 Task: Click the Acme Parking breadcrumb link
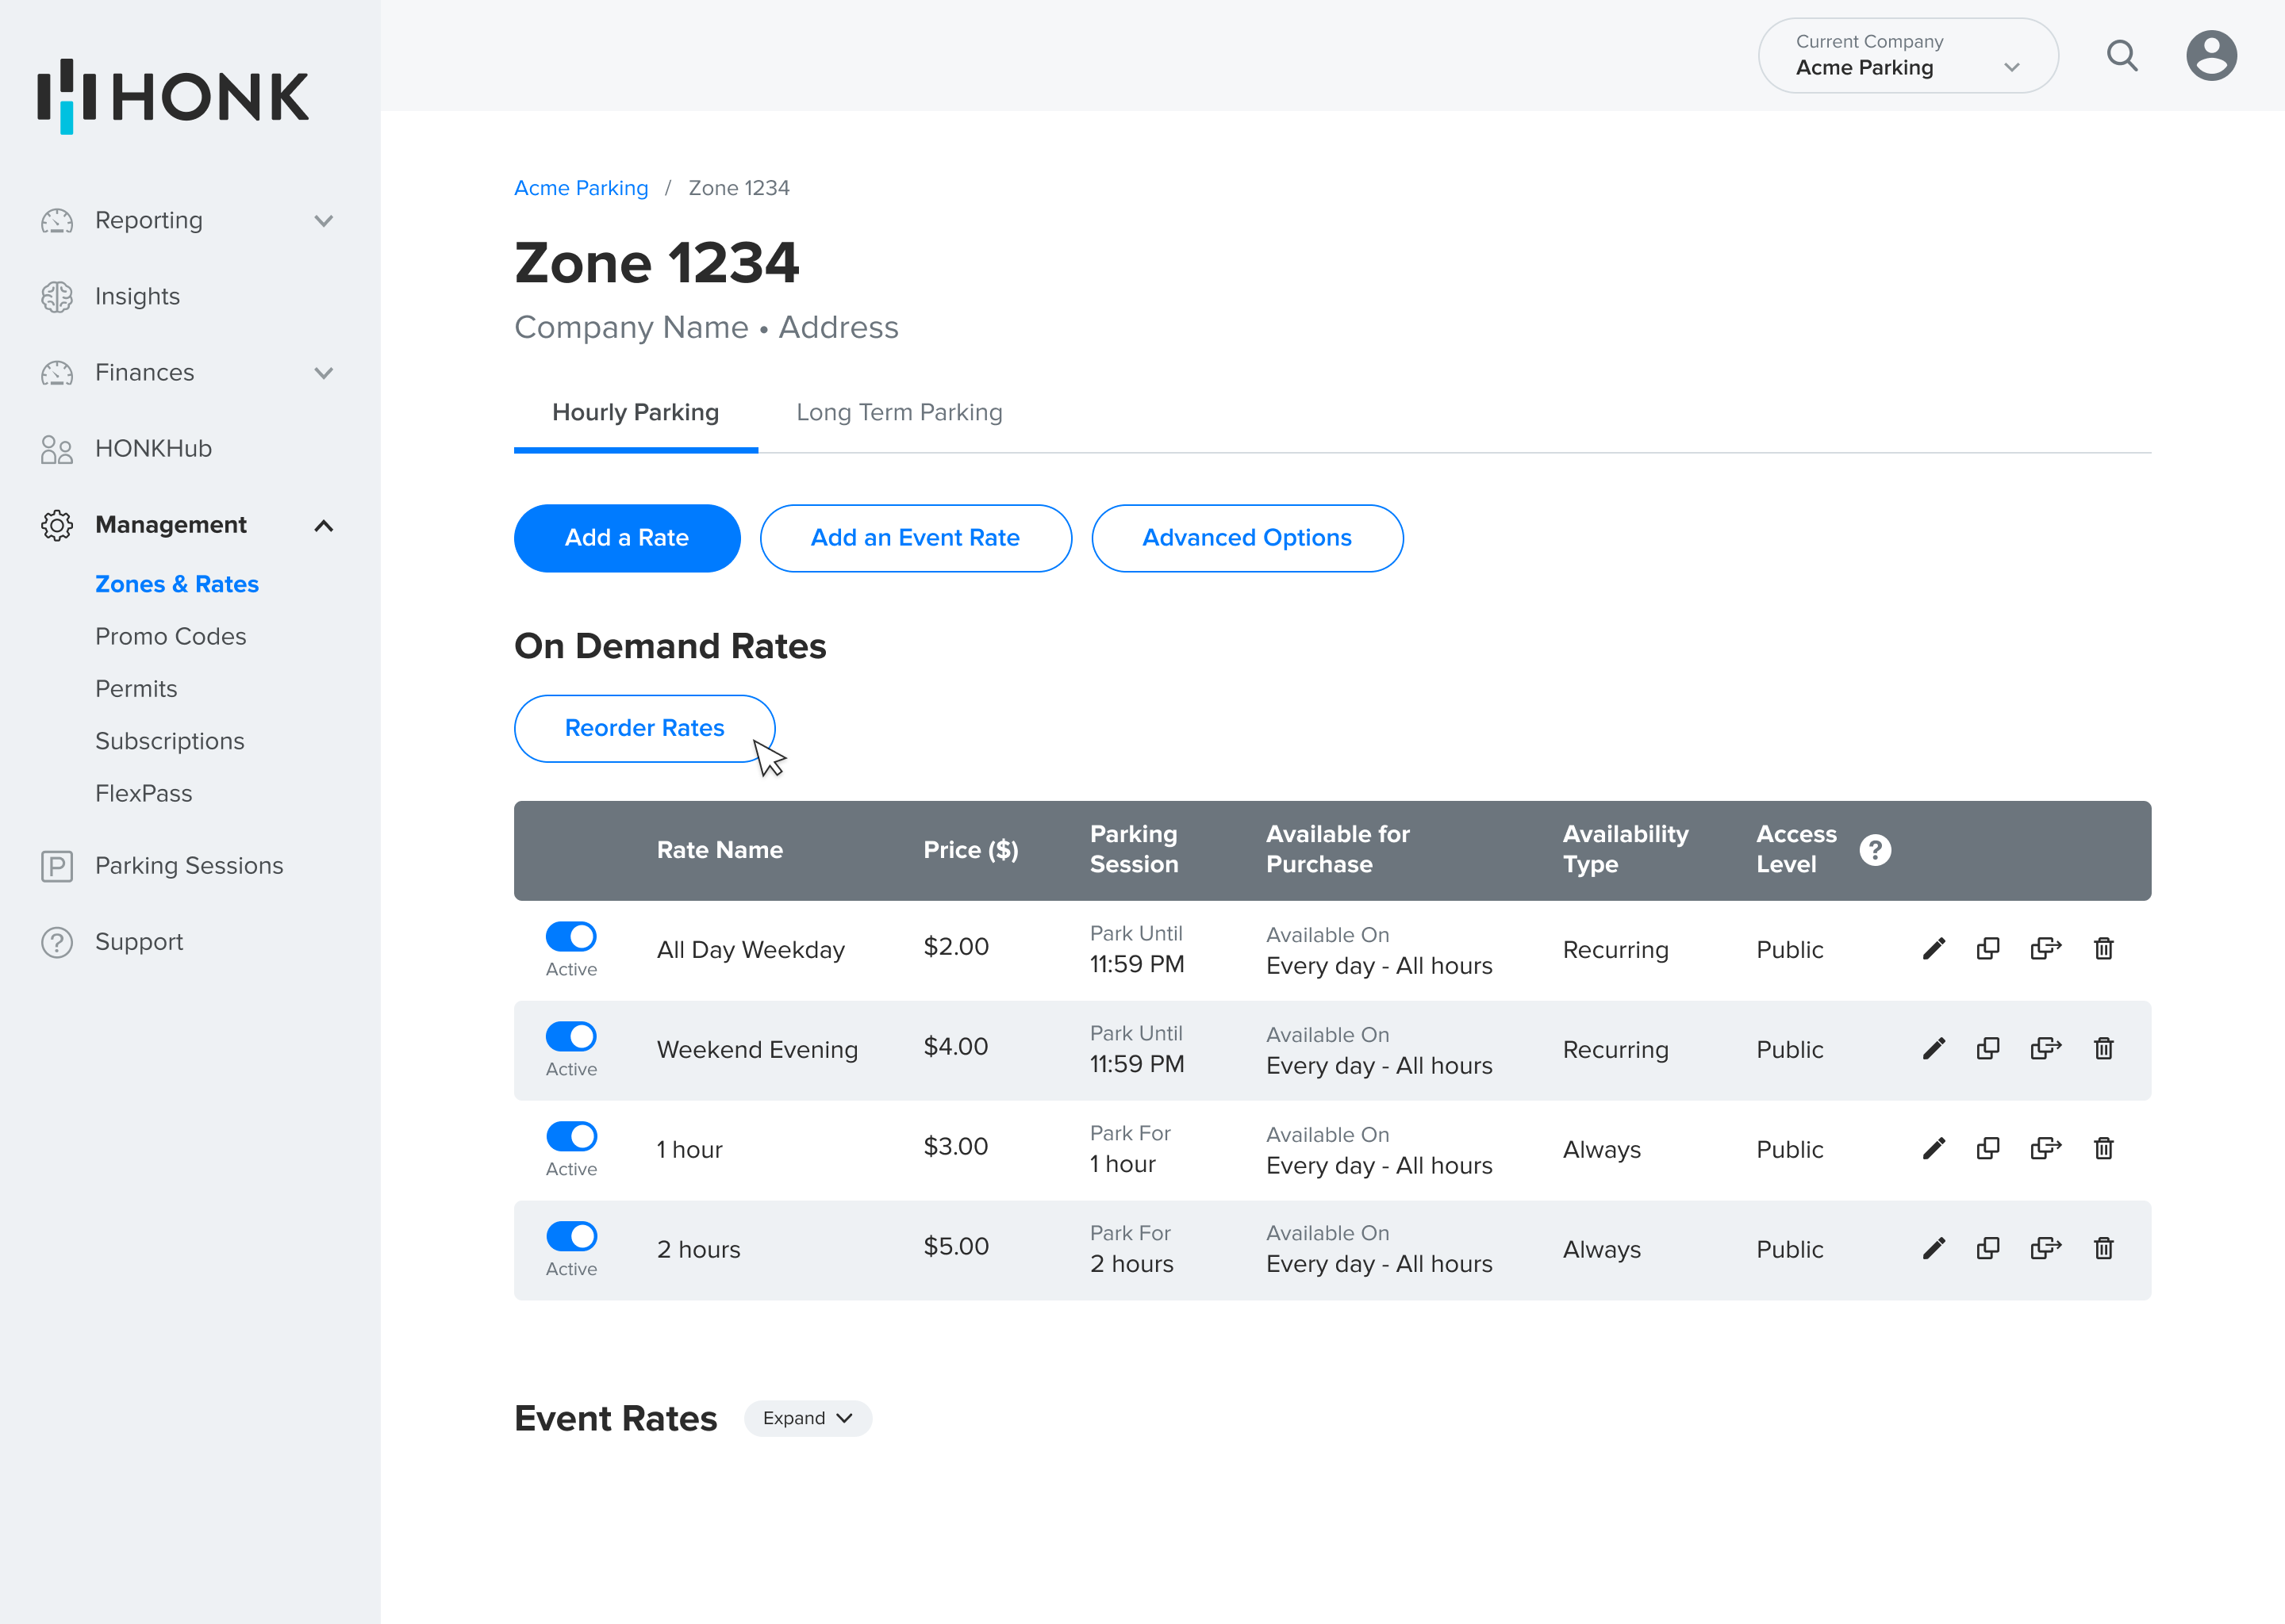click(x=580, y=188)
